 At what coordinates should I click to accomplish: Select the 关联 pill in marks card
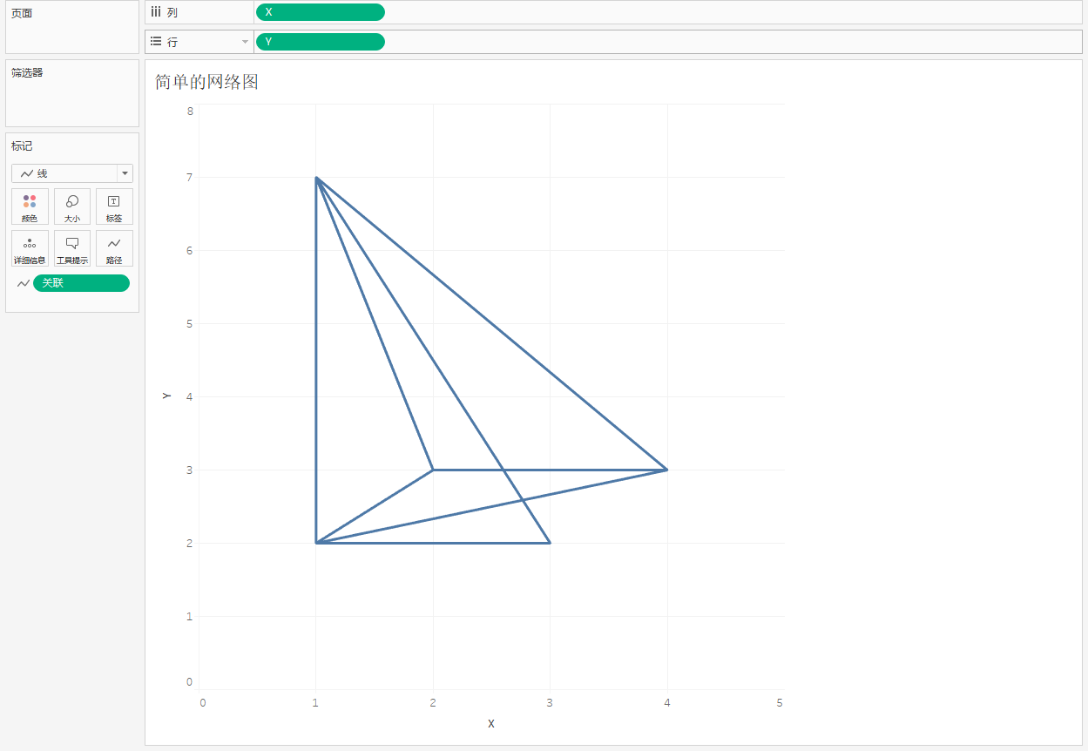[81, 283]
